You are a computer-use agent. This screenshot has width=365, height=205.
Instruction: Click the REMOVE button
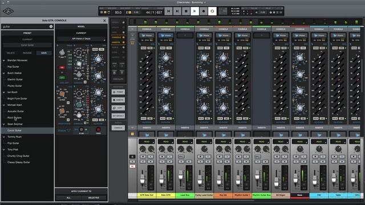pos(118,100)
